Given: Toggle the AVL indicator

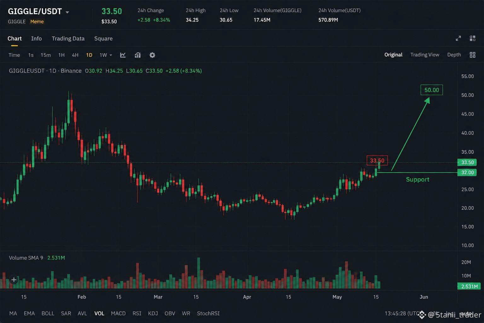Looking at the screenshot, I should pos(82,313).
